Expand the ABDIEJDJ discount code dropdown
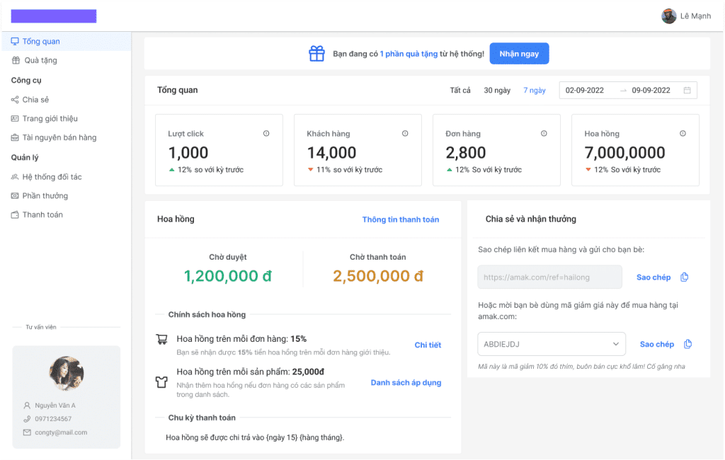 point(615,344)
